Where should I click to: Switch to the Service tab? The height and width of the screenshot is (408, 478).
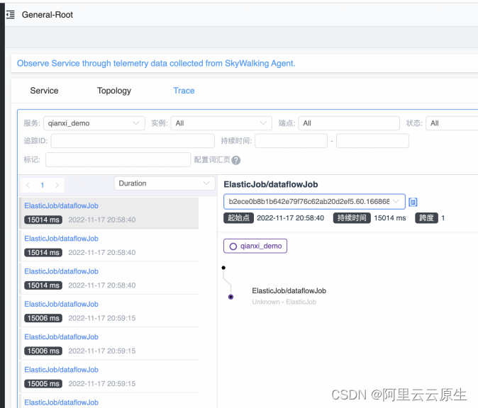point(44,91)
